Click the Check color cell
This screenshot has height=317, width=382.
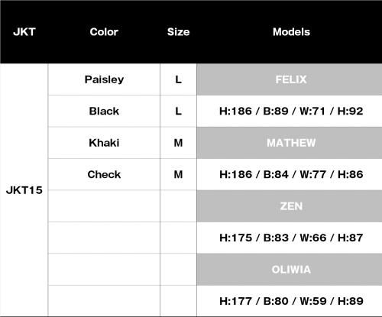point(104,174)
